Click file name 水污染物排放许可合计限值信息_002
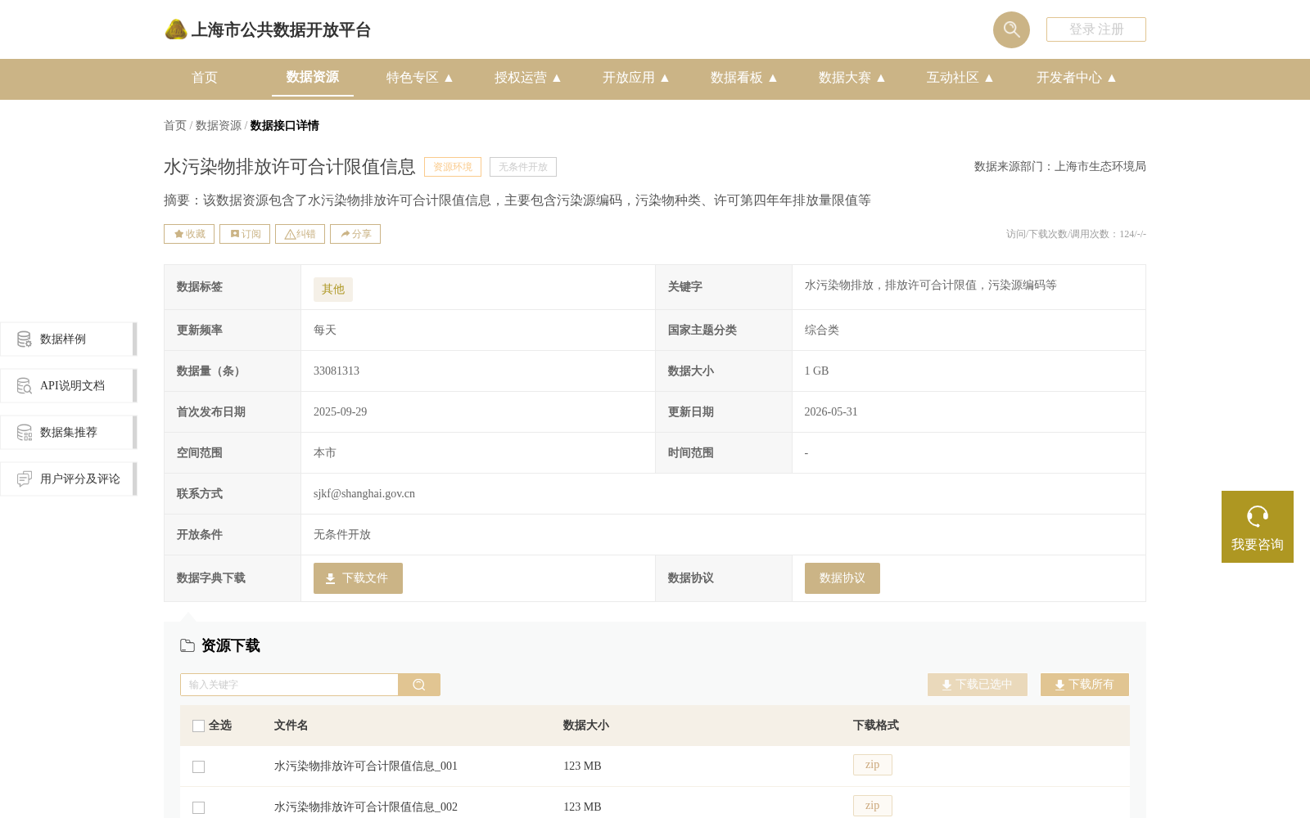1310x818 pixels. pos(366,807)
